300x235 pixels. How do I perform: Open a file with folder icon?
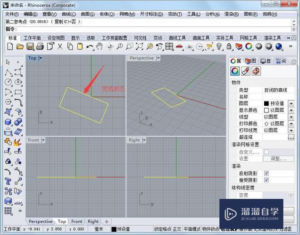point(20,47)
